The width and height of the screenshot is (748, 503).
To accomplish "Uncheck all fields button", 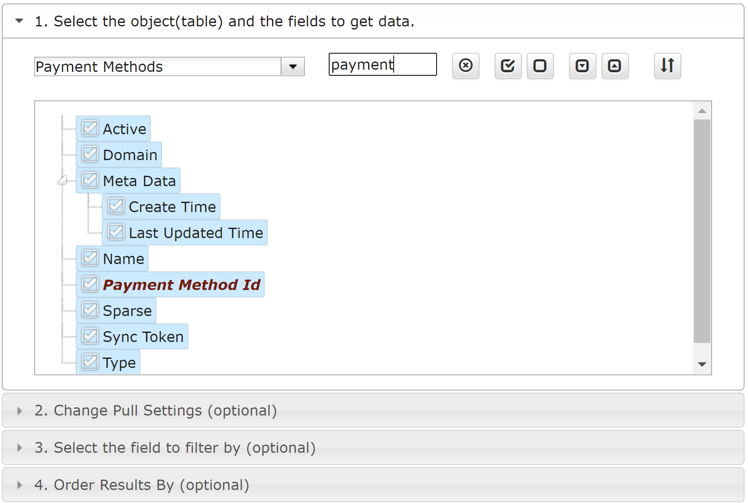I will [x=540, y=66].
